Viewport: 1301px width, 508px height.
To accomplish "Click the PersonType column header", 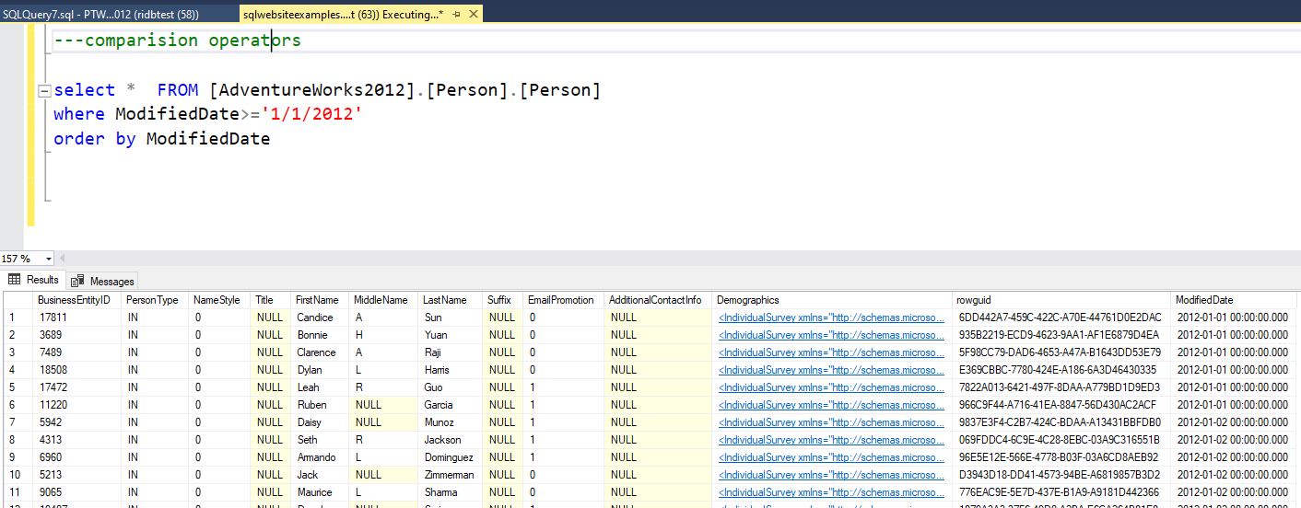I will [154, 300].
